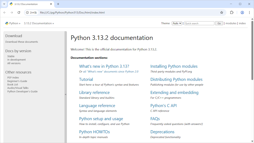Open the Tutorial section
The width and height of the screenshot is (254, 143).
point(86,79)
